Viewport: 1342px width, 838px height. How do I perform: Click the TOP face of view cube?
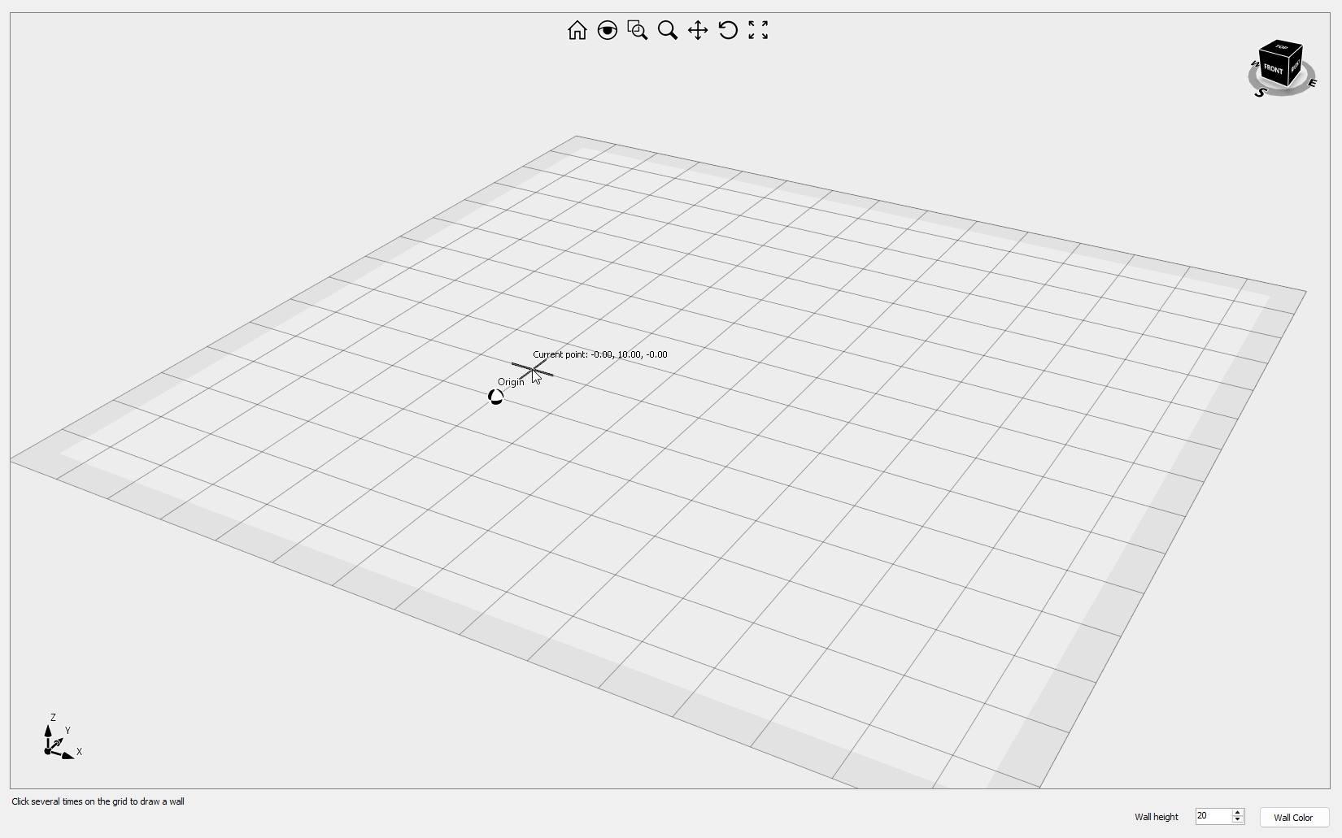[x=1282, y=47]
